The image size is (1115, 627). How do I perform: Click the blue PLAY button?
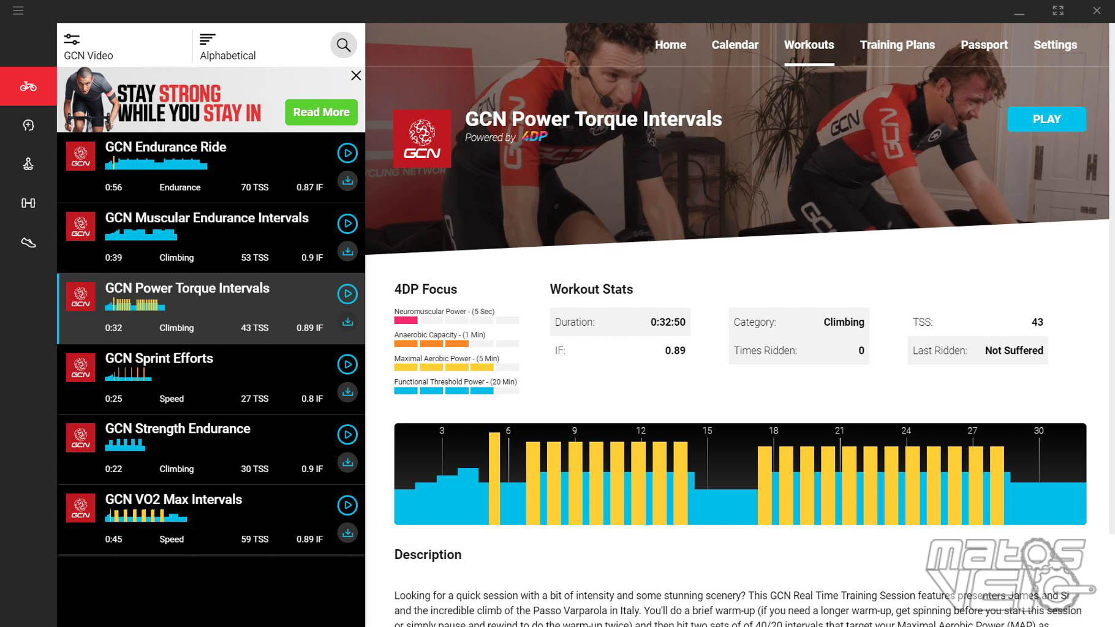[1046, 119]
